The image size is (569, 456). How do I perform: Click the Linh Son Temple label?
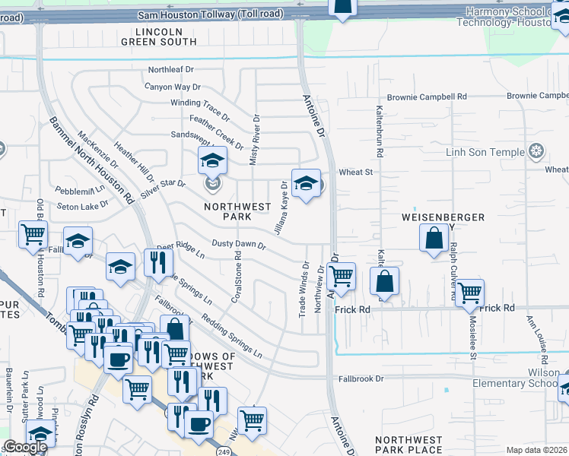pos(485,152)
